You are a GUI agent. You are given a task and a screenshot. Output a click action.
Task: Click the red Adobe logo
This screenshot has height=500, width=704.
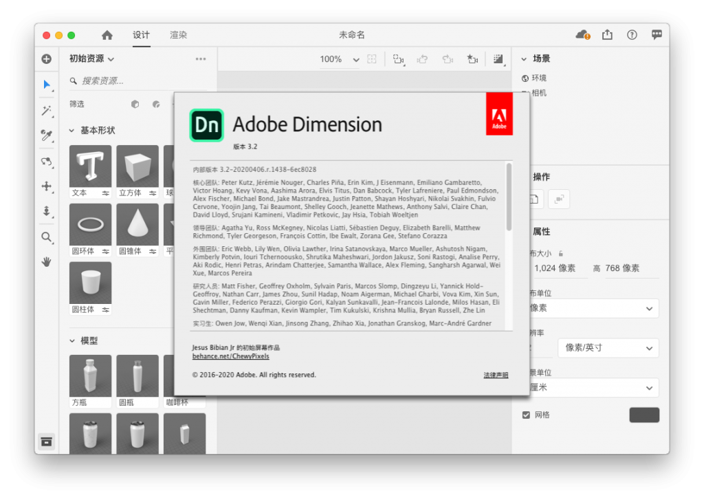(x=499, y=113)
